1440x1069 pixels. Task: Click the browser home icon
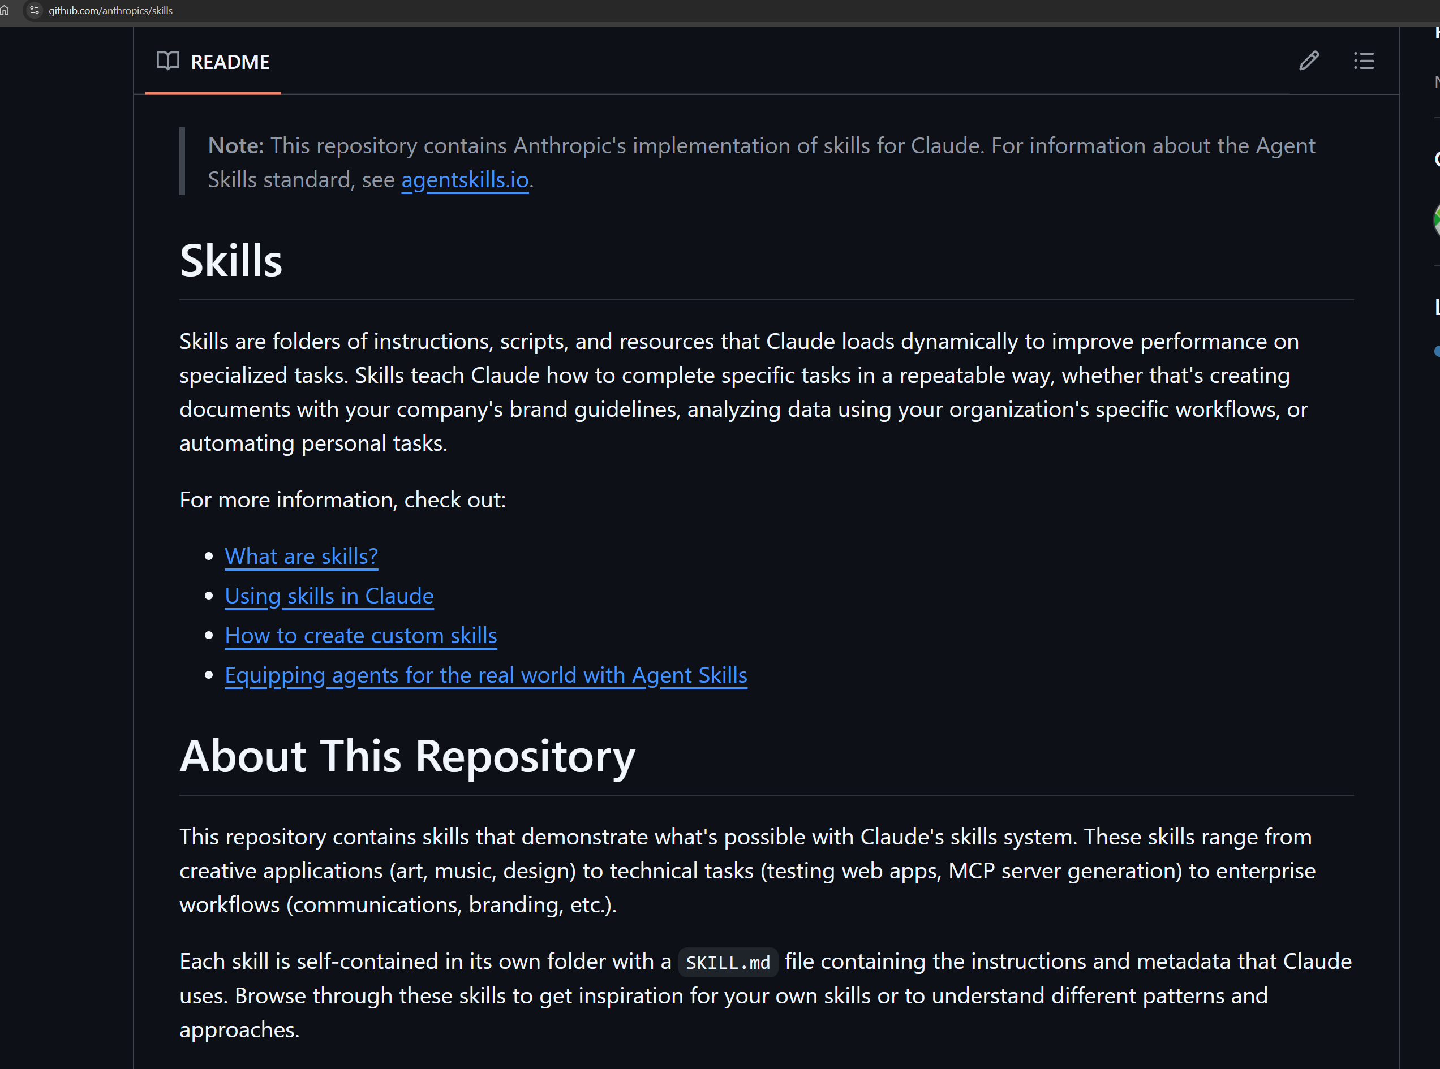pyautogui.click(x=5, y=10)
